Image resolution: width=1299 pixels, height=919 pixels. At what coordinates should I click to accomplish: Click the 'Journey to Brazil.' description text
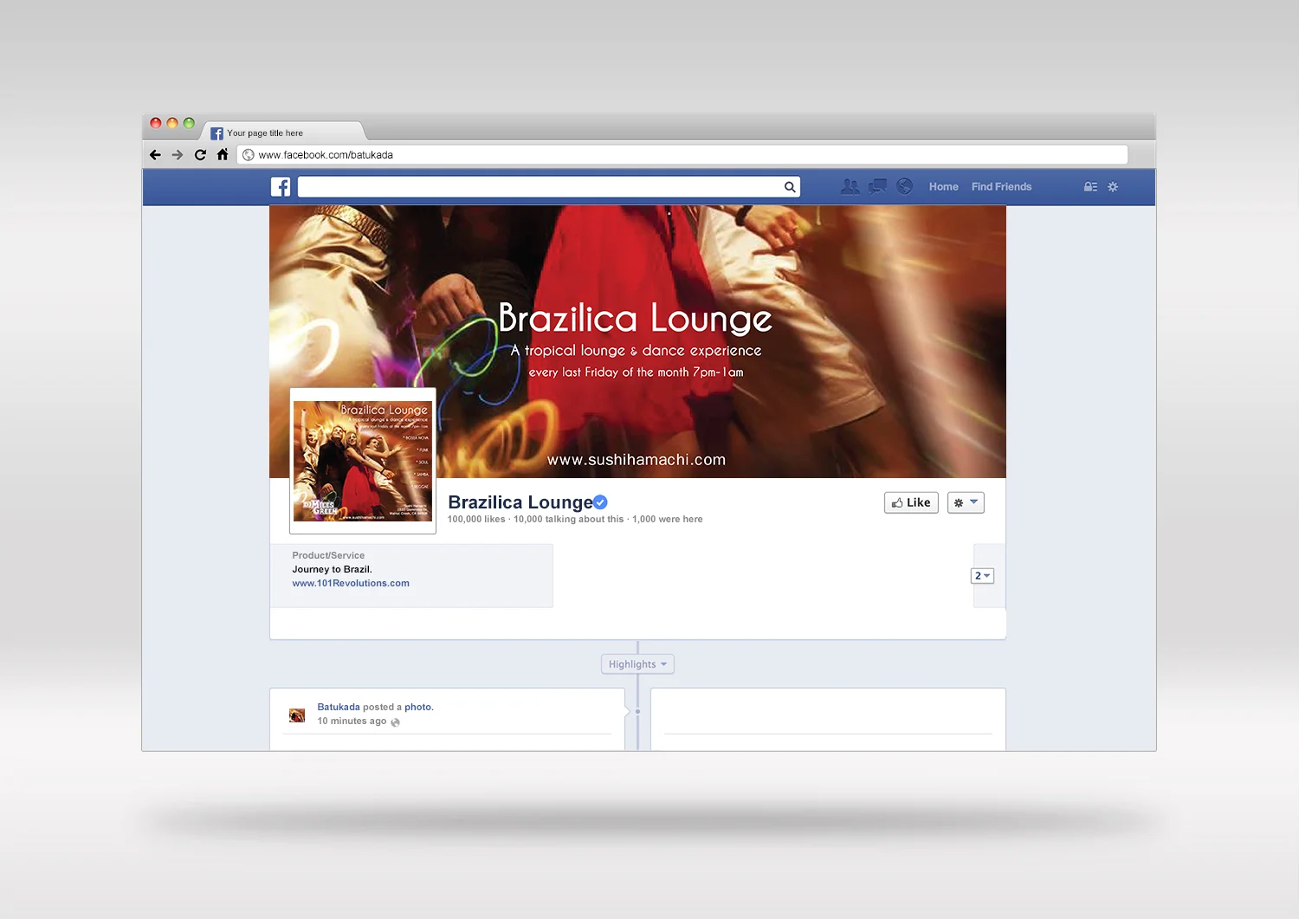[x=332, y=569]
